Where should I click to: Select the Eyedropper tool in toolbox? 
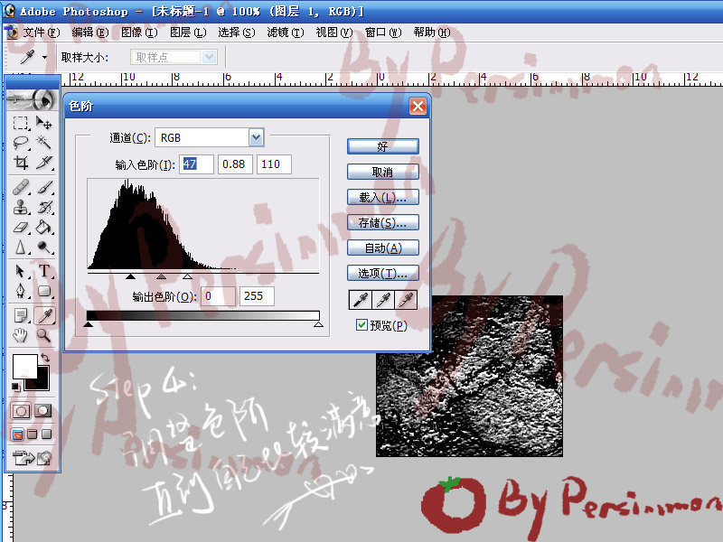click(x=44, y=315)
